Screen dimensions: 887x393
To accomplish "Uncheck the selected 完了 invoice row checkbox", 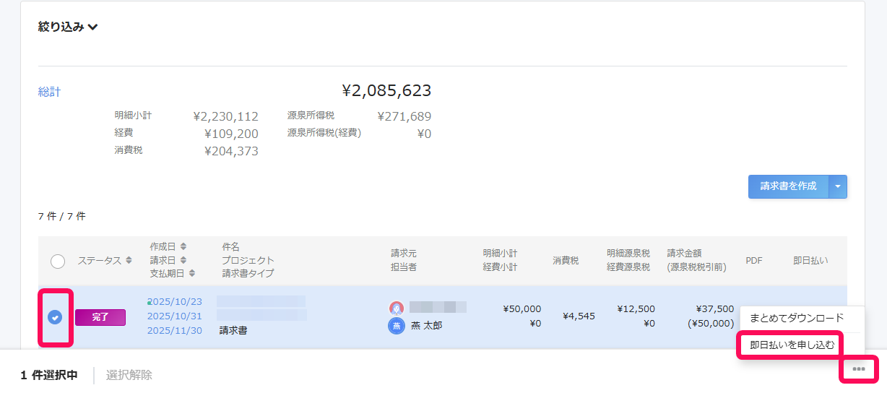I will click(x=55, y=316).
